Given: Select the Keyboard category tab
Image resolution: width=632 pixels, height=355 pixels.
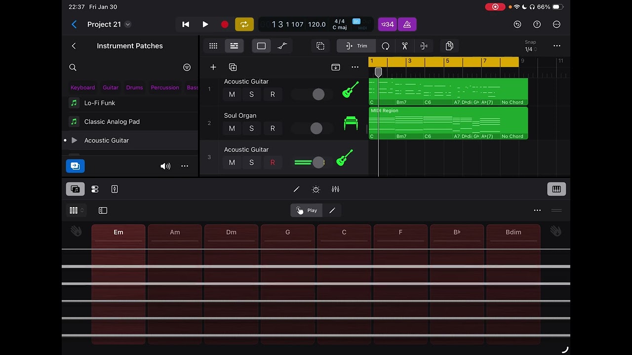Looking at the screenshot, I should pyautogui.click(x=82, y=87).
